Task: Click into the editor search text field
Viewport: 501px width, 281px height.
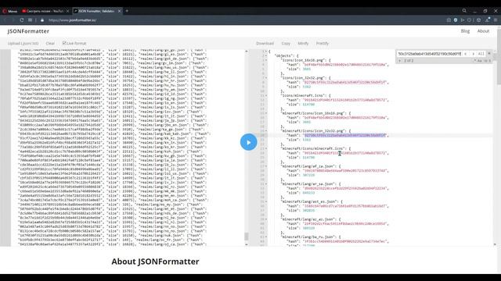Action: 429,54
